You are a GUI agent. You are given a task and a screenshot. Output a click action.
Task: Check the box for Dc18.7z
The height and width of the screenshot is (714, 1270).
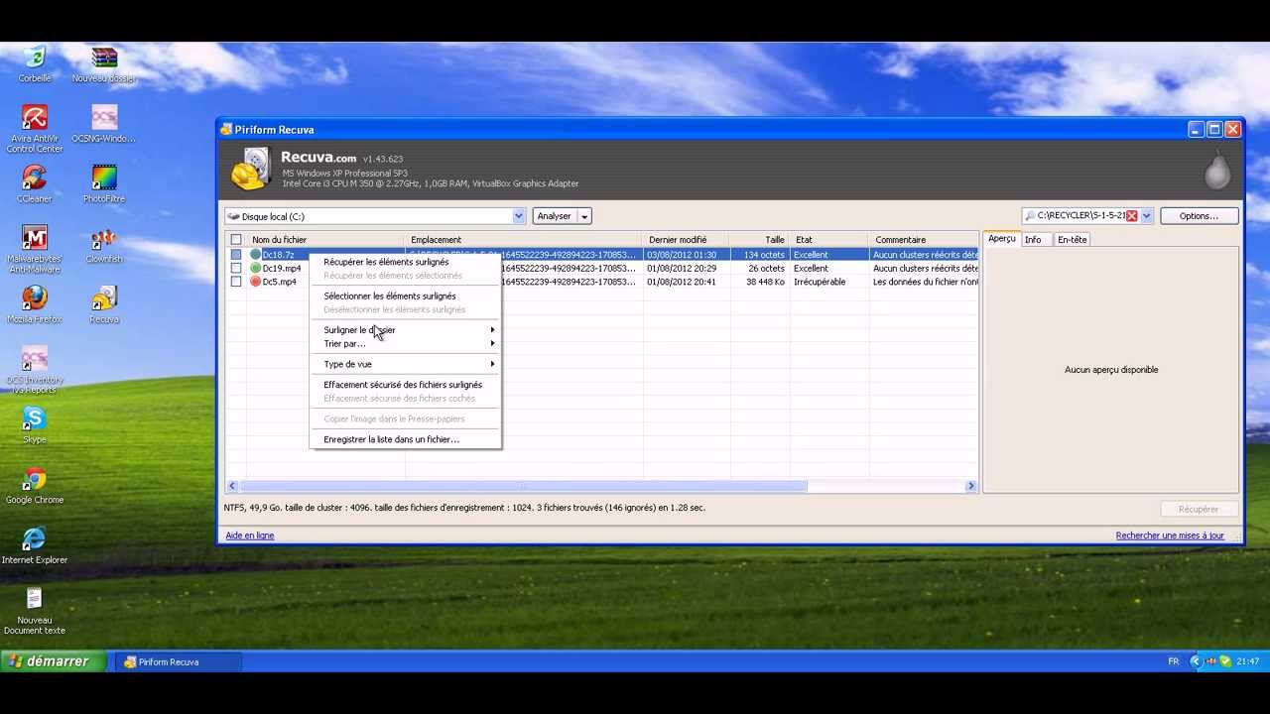(236, 255)
